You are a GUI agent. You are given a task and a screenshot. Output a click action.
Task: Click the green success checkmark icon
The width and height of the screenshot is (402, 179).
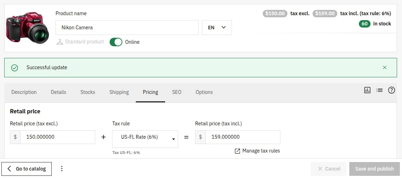click(14, 68)
